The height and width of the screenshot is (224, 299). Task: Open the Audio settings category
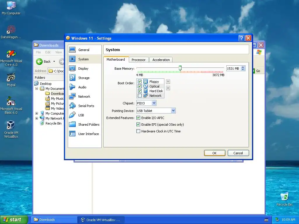coord(84,87)
